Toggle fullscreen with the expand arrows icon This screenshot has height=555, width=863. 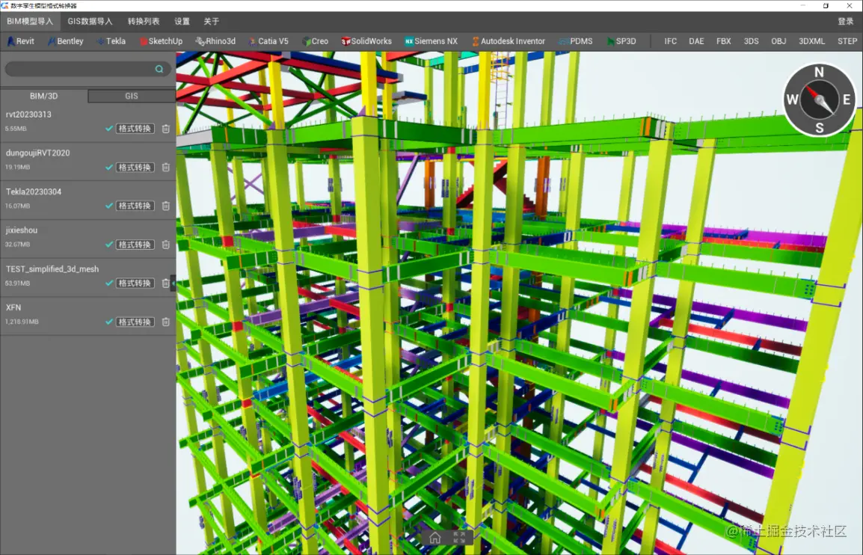click(x=459, y=537)
